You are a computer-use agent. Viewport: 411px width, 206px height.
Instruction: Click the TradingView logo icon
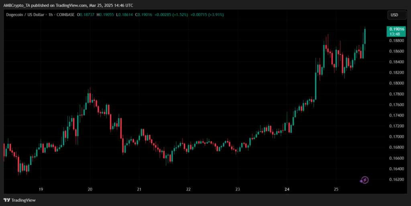tap(7, 200)
